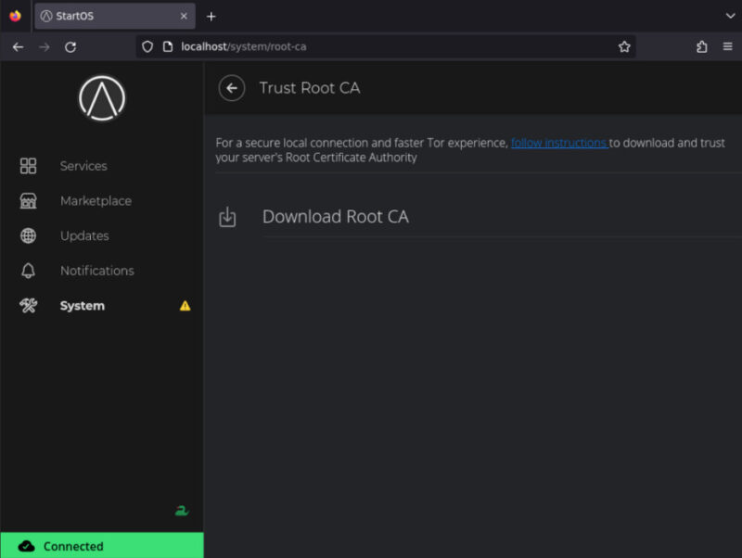Click inside the address bar
The width and height of the screenshot is (742, 558).
[x=371, y=46]
